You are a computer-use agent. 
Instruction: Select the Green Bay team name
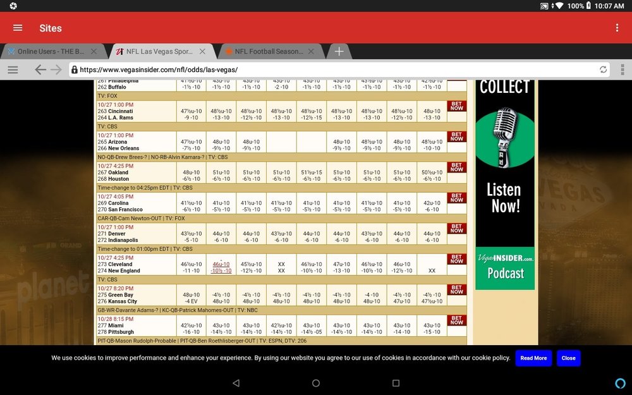[121, 295]
